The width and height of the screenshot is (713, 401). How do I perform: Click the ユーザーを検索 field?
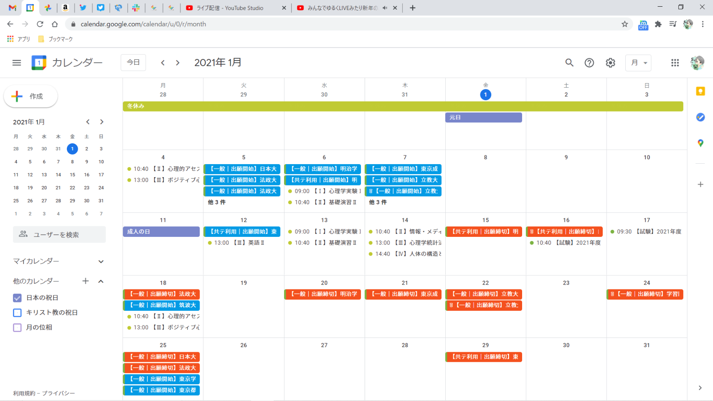tap(59, 235)
